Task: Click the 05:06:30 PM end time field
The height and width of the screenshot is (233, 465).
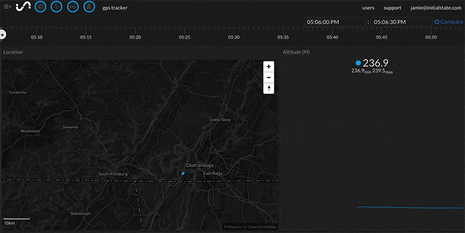Action: [x=401, y=22]
